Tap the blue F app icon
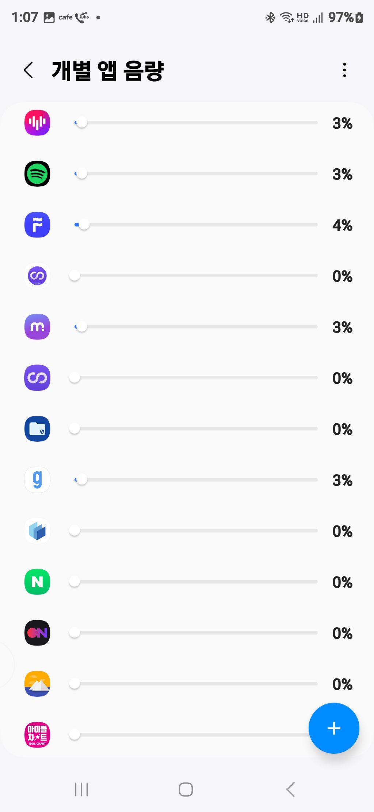374x812 pixels. click(37, 225)
